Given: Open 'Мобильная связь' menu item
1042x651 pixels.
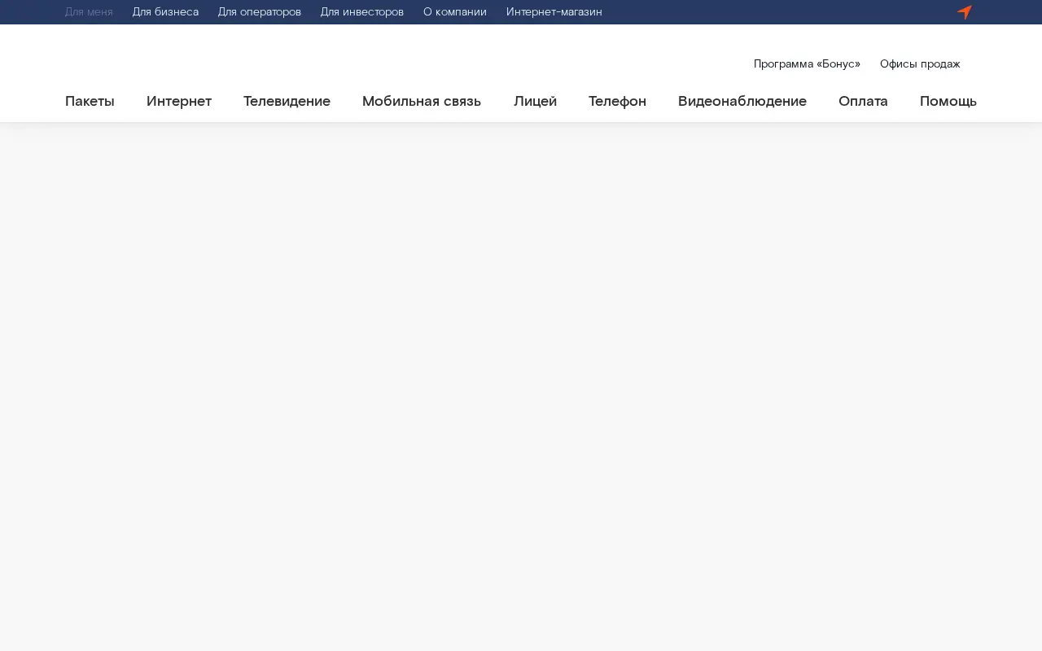Looking at the screenshot, I should click(422, 101).
